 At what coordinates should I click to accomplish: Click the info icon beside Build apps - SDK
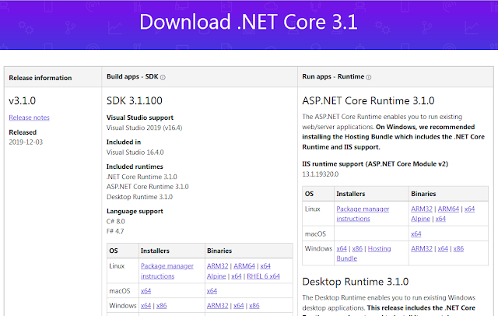pyautogui.click(x=163, y=77)
